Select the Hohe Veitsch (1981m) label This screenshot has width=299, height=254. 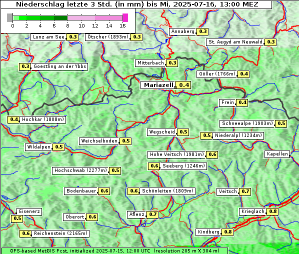click(x=177, y=154)
